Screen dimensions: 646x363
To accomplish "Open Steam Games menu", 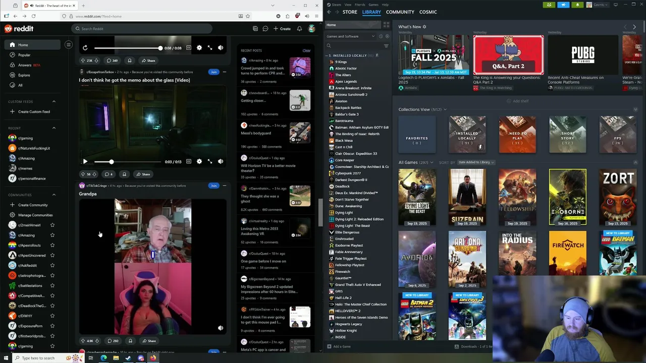I will click(373, 5).
